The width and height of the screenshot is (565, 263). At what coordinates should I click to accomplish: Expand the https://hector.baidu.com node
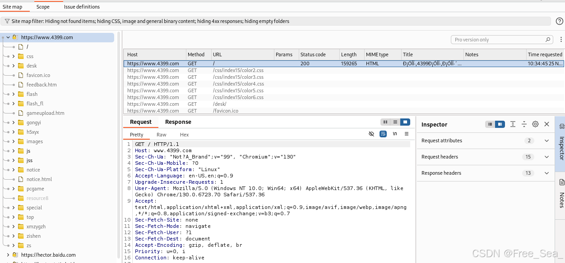pos(8,255)
